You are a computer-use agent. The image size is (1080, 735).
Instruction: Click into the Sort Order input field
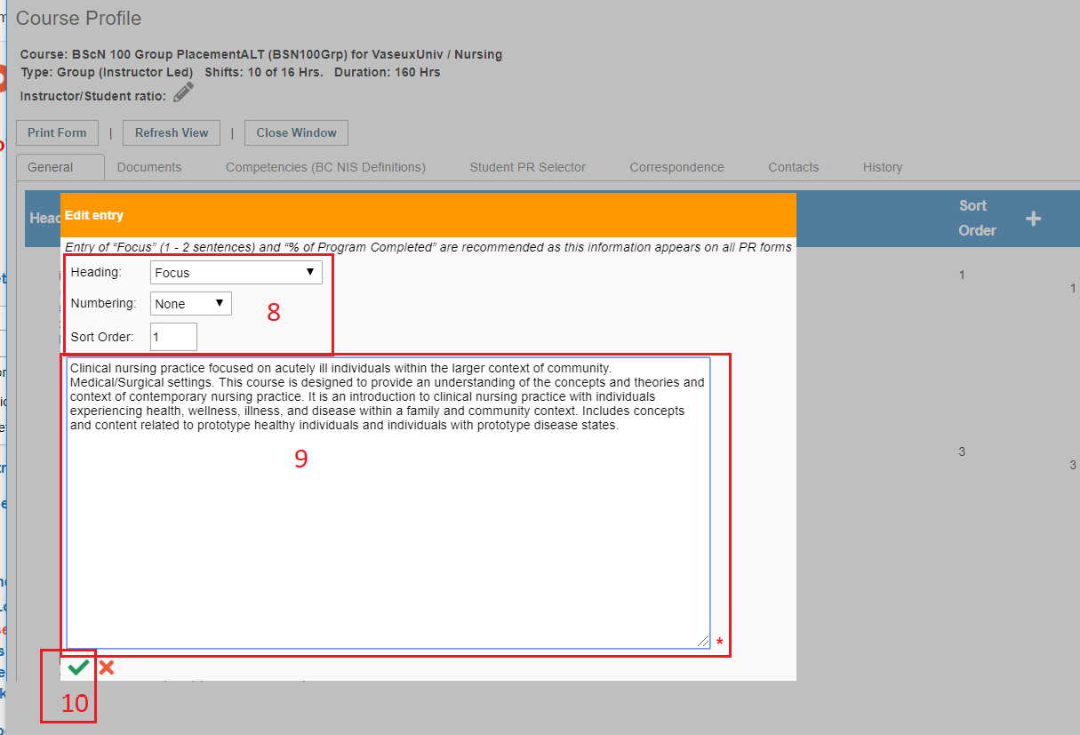tap(173, 337)
